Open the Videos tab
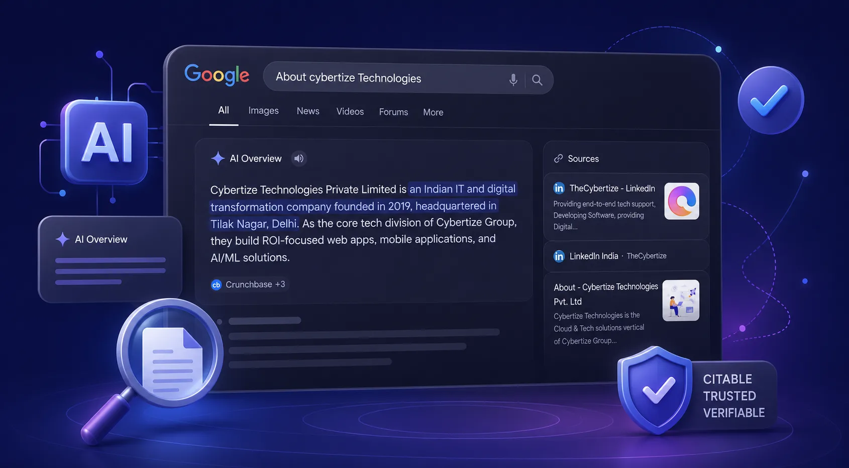Image resolution: width=849 pixels, height=468 pixels. (350, 112)
